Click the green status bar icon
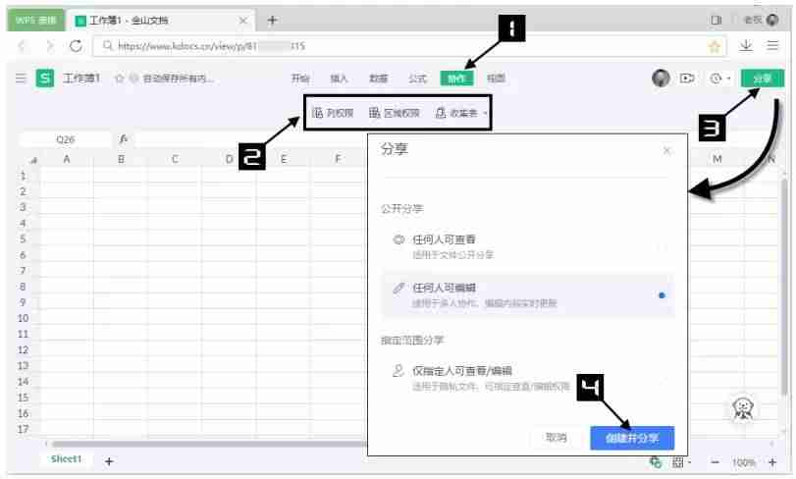796x479 pixels. (656, 462)
